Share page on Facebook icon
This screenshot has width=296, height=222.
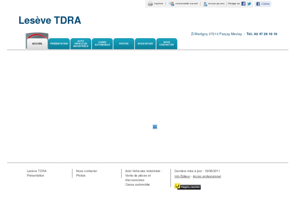click(243, 4)
